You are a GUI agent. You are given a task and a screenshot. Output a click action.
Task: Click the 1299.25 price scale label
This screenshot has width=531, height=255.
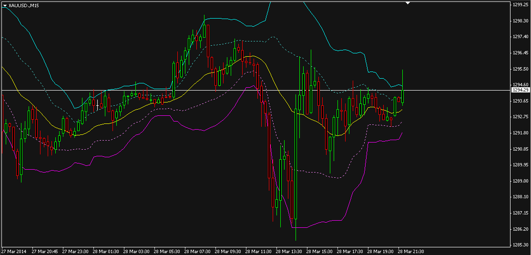[521, 5]
